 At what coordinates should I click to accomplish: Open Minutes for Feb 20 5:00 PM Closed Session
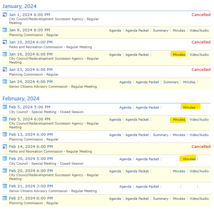pyautogui.click(x=189, y=159)
